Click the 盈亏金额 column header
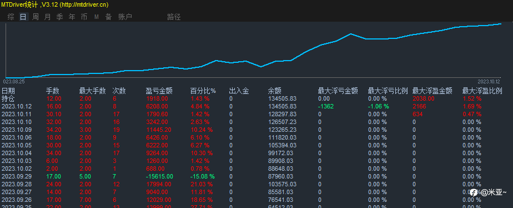The image size is (513, 208). click(x=159, y=91)
